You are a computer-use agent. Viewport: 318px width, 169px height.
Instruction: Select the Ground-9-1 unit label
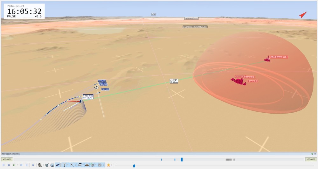[249, 77]
